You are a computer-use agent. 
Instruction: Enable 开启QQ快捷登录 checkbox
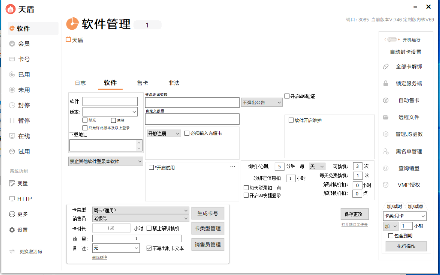[246, 195]
